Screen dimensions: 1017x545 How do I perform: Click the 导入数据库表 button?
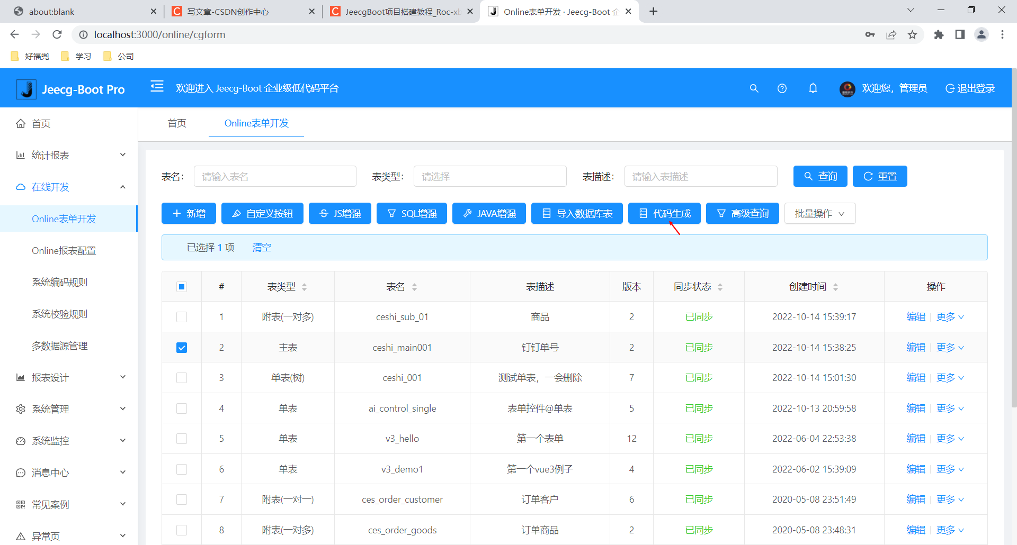pyautogui.click(x=577, y=213)
